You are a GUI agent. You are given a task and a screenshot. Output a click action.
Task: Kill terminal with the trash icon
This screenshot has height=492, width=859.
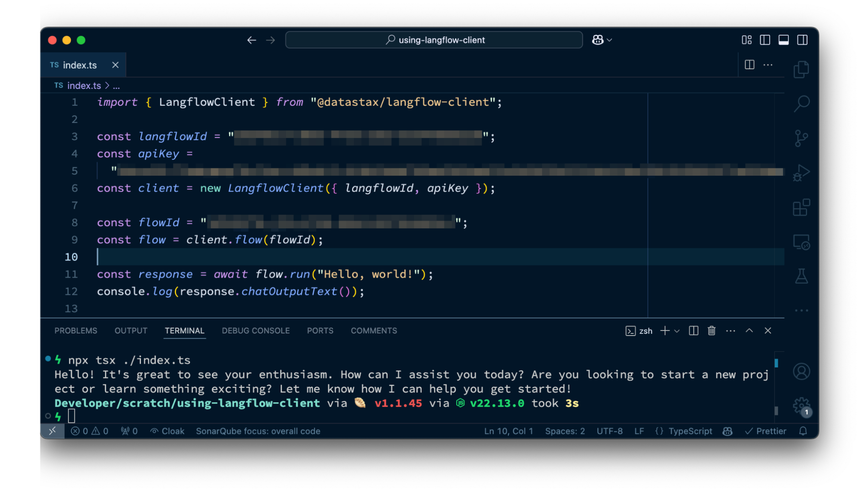pos(712,330)
